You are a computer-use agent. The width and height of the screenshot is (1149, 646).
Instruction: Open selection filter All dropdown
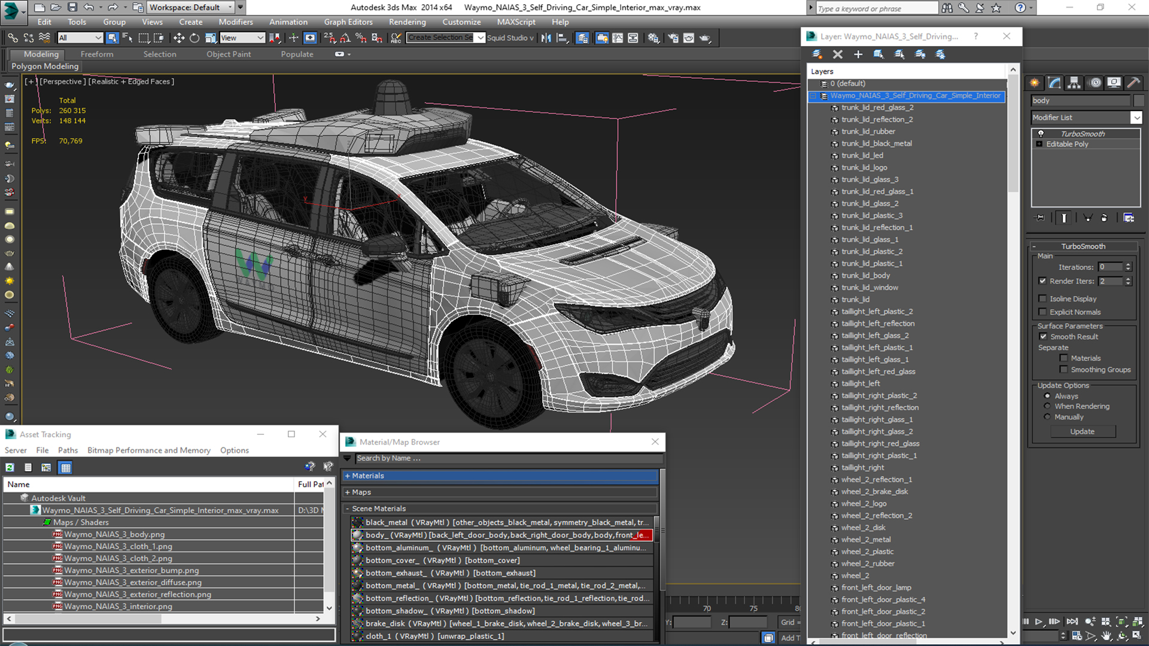coord(81,38)
